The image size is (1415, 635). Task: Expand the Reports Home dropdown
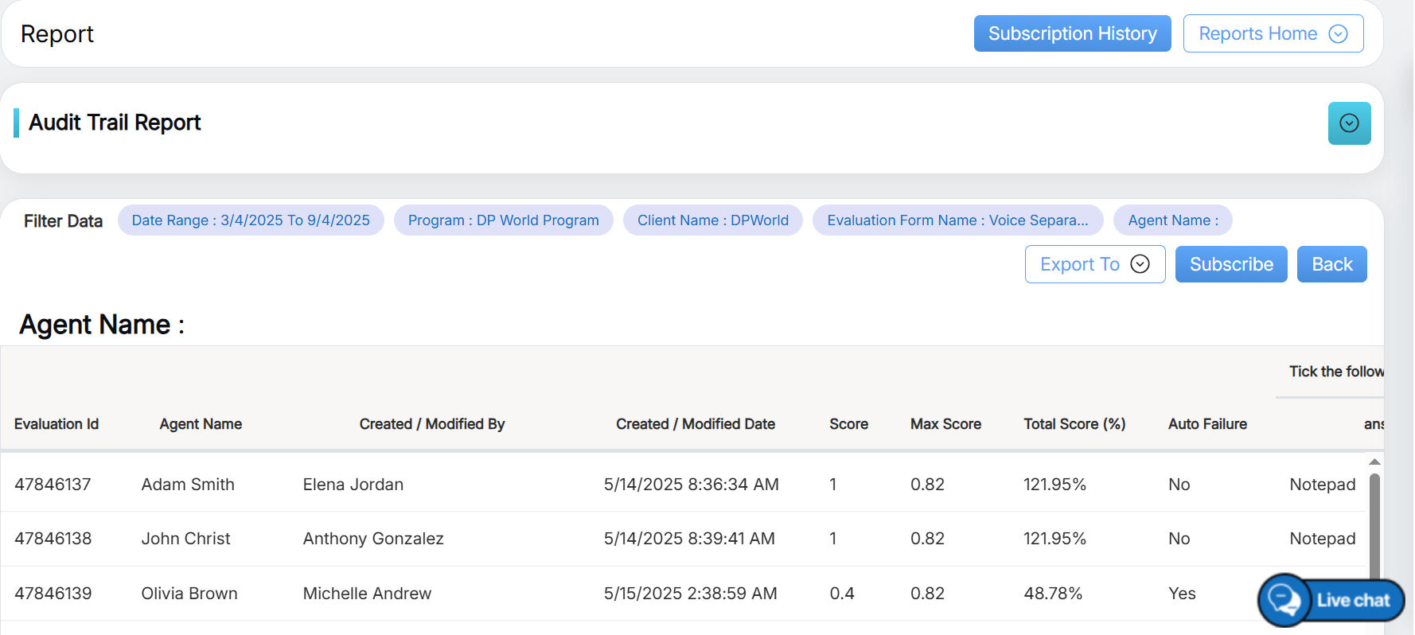point(1273,33)
